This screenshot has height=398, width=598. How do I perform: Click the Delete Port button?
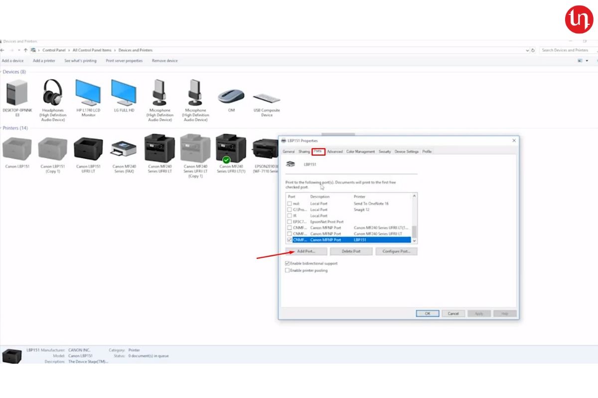(351, 252)
